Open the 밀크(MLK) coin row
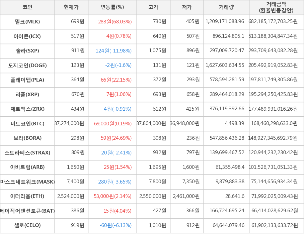This screenshot has width=304, height=234. pyautogui.click(x=27, y=22)
